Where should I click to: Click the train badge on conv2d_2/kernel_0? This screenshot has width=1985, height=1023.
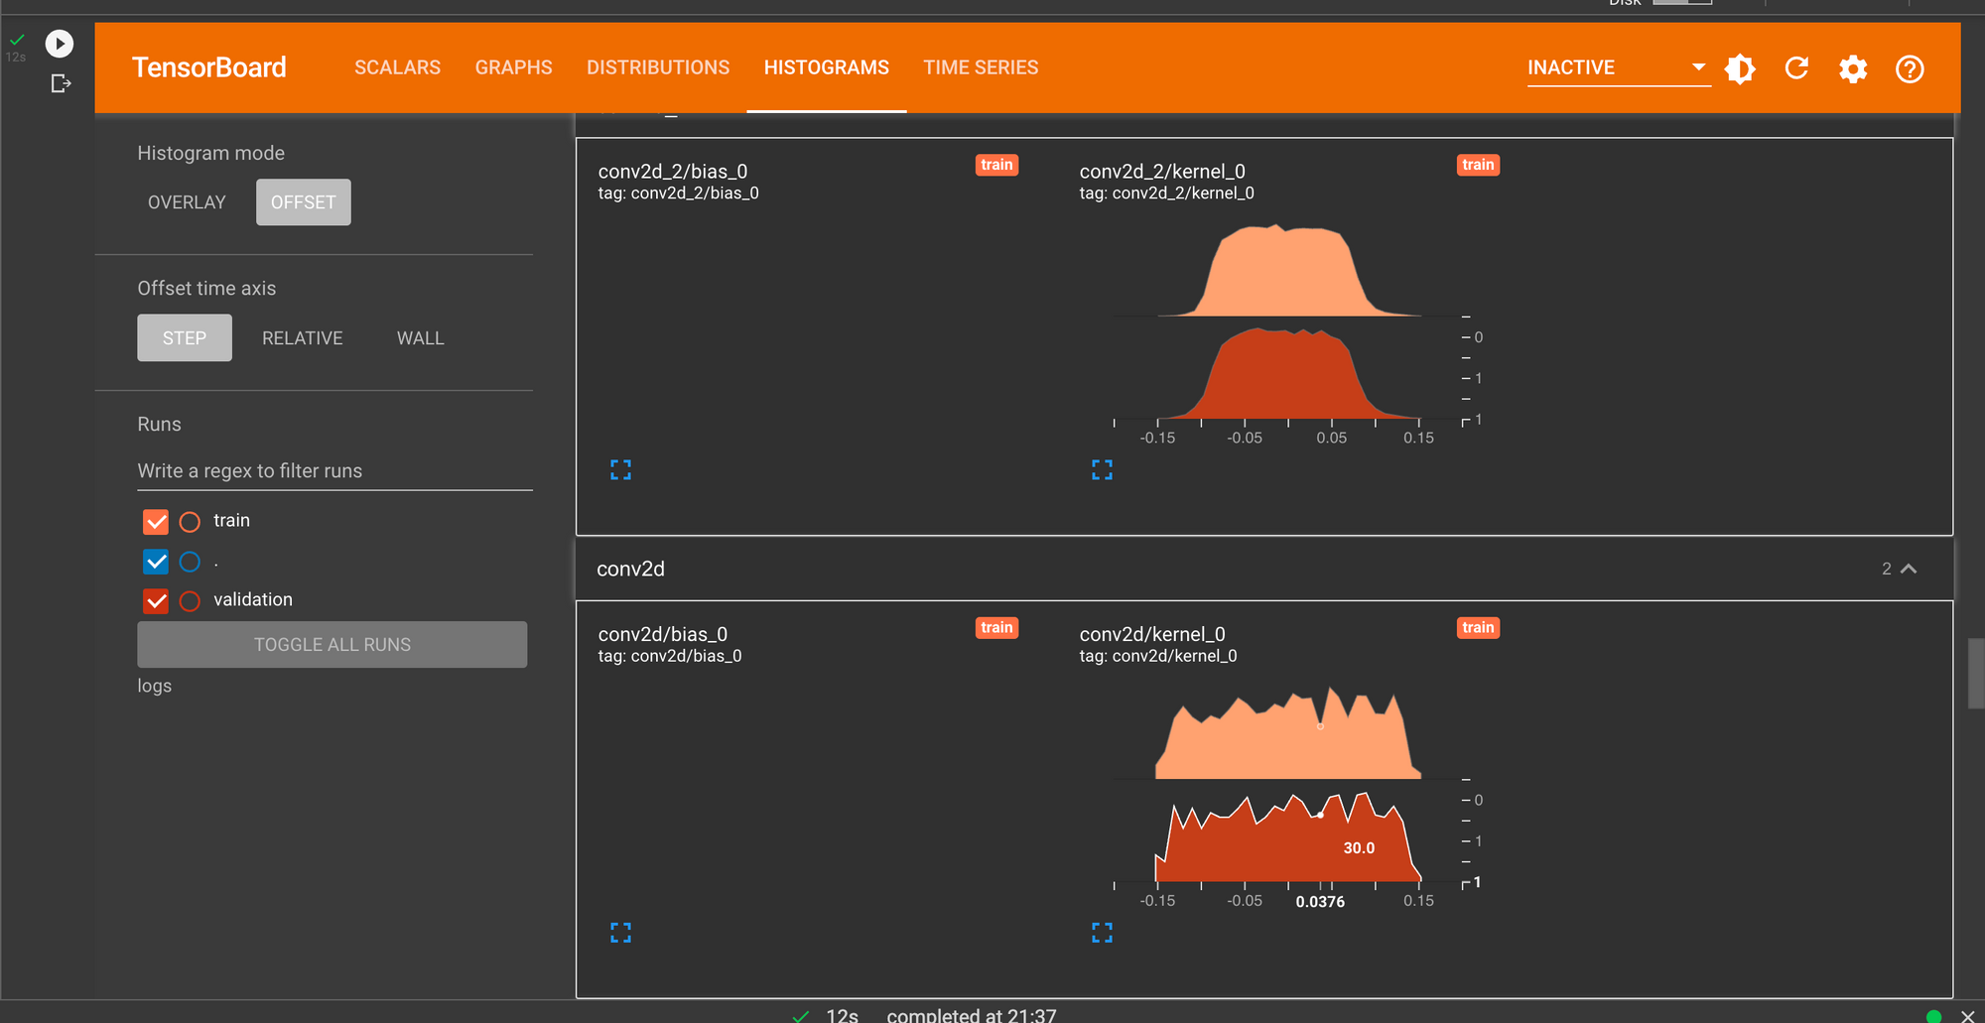[x=1478, y=165]
